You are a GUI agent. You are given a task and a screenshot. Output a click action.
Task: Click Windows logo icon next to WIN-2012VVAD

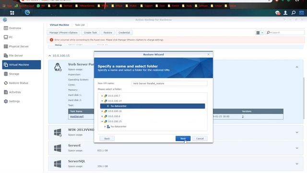[x=58, y=133]
